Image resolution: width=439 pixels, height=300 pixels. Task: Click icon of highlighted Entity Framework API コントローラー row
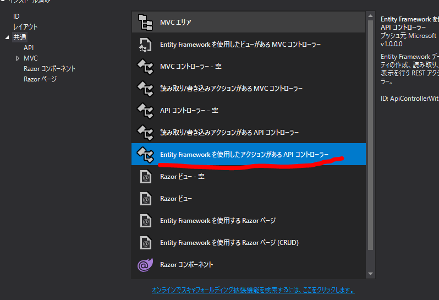coord(145,155)
